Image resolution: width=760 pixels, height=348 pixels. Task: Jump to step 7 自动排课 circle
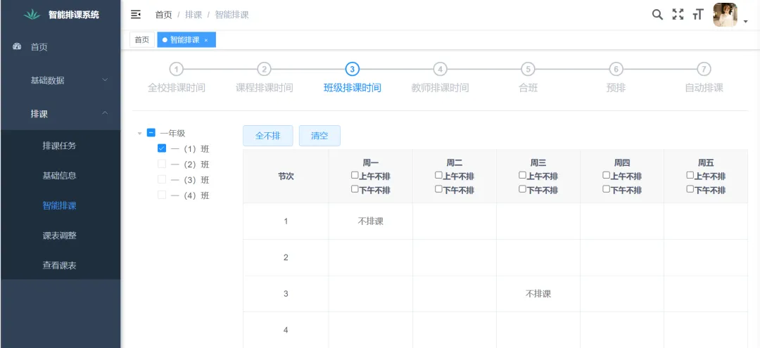click(x=704, y=69)
